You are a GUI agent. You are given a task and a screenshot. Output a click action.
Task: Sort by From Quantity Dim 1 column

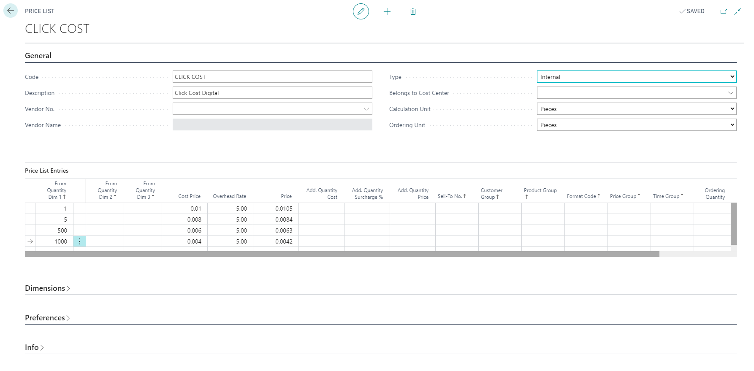(x=57, y=190)
